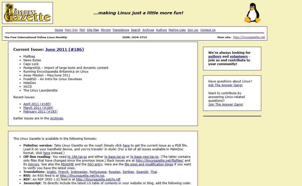Image resolution: width=302 pixels, height=186 pixels.
Task: Click the 'Caps Lock' list item text
Action: coord(31,64)
